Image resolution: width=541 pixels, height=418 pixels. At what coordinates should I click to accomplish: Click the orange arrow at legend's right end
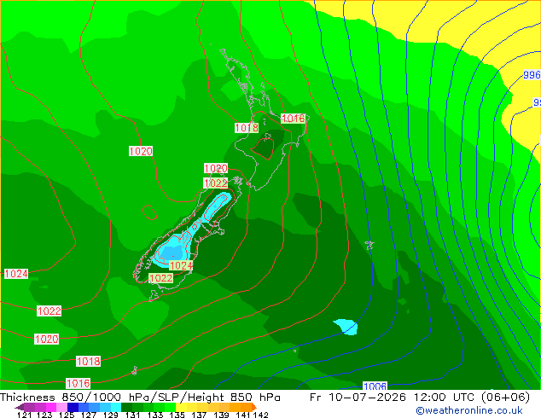(x=254, y=407)
